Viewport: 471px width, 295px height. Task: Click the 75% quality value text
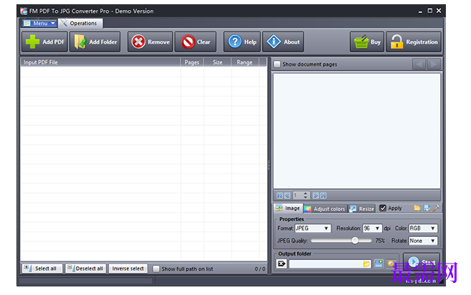380,241
